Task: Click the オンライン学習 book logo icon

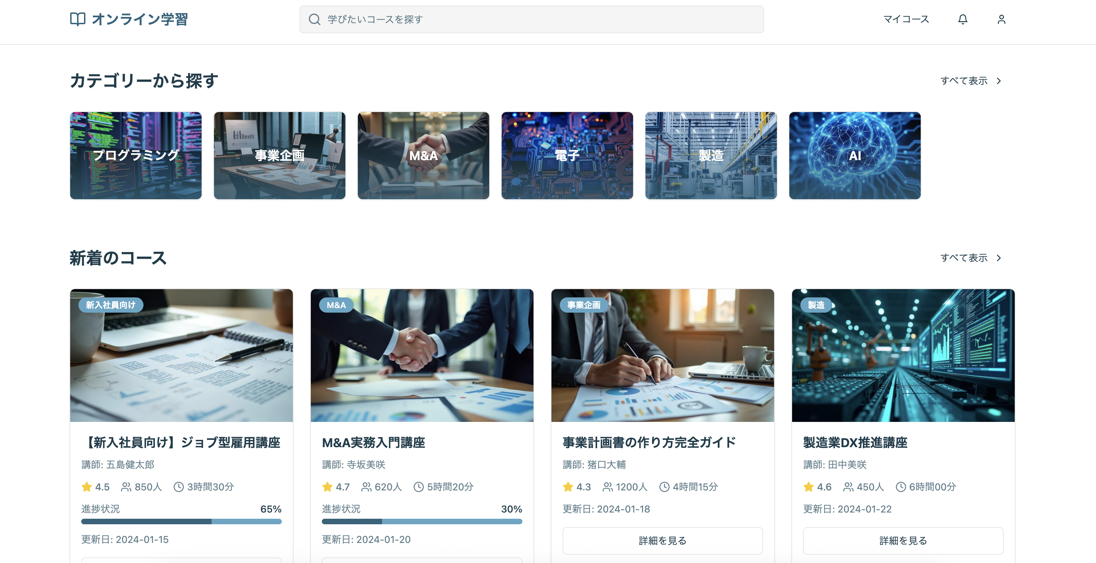Action: [77, 19]
